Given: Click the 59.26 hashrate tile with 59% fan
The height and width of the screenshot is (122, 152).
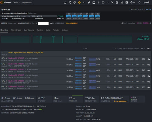Looking at the screenshot, I should (x=98, y=16).
